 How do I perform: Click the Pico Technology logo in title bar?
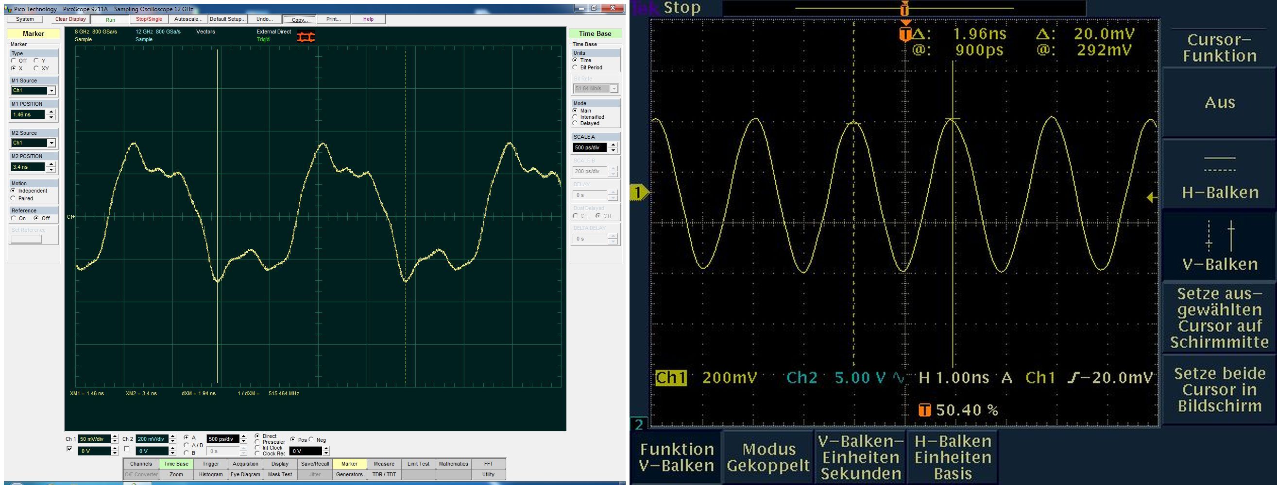pyautogui.click(x=8, y=9)
